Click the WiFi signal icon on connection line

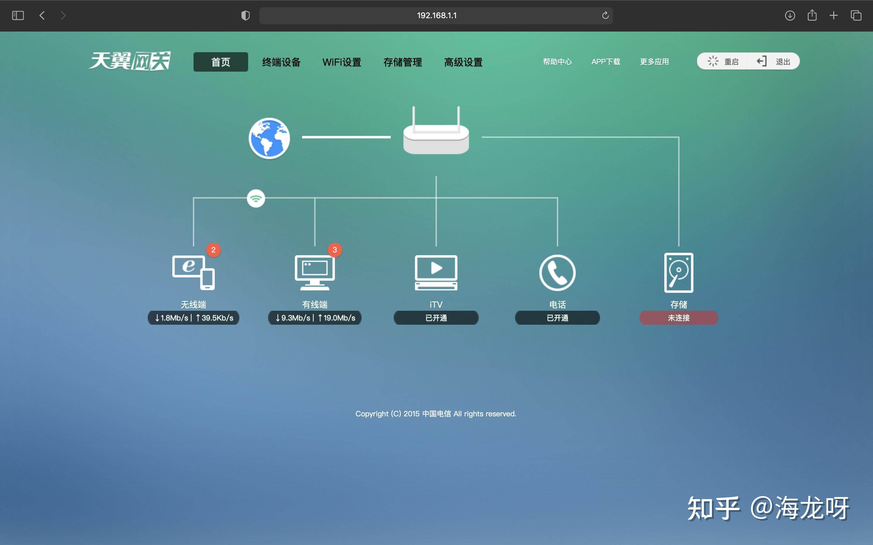click(x=256, y=198)
